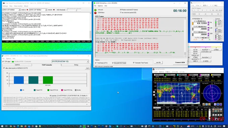Image resolution: width=228 pixels, height=128 pixels.
Task: Click the right arrow beside the uplink frequency
Action: 208,30
